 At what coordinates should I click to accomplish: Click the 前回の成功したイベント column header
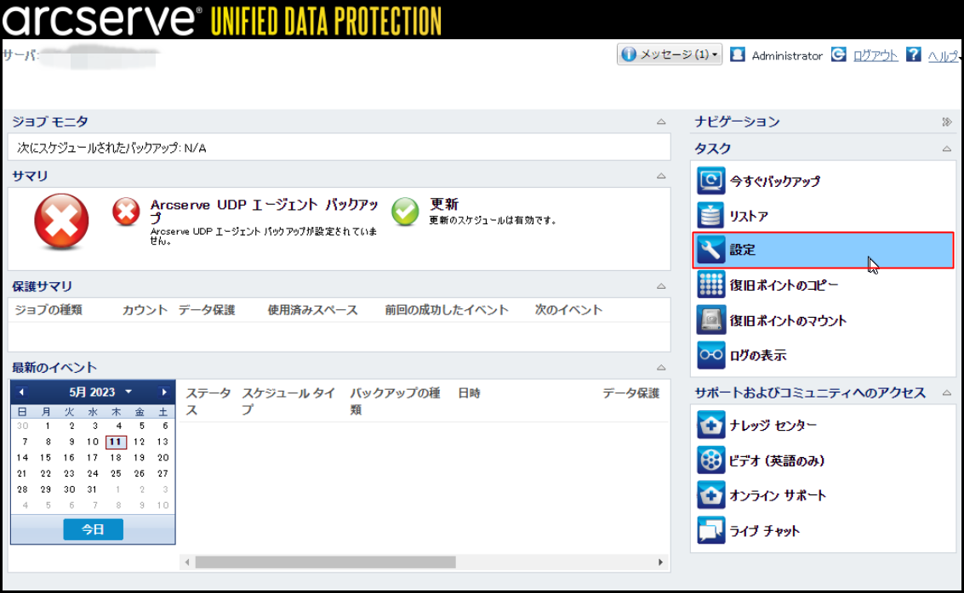pyautogui.click(x=447, y=310)
